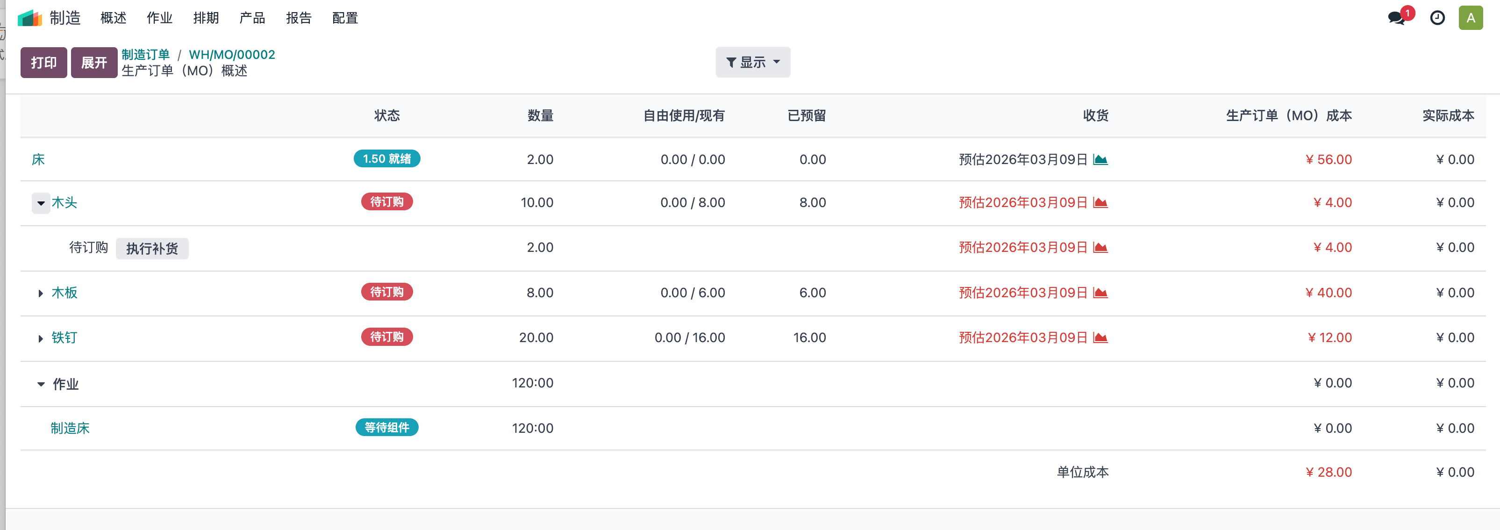
Task: Click 待订购 badge in 木板 row
Action: pos(386,292)
